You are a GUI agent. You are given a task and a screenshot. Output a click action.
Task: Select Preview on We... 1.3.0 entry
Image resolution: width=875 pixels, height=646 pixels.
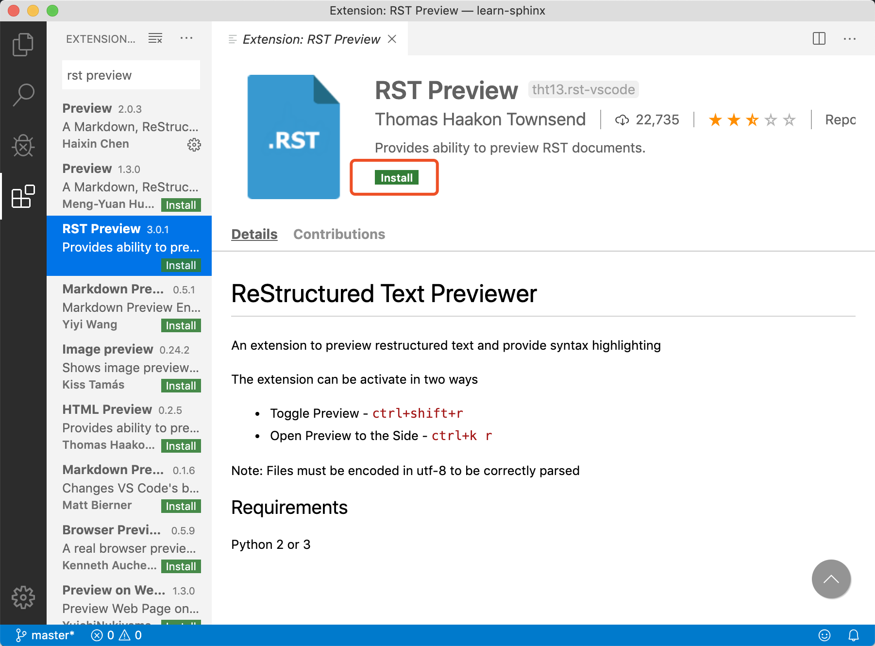point(129,601)
